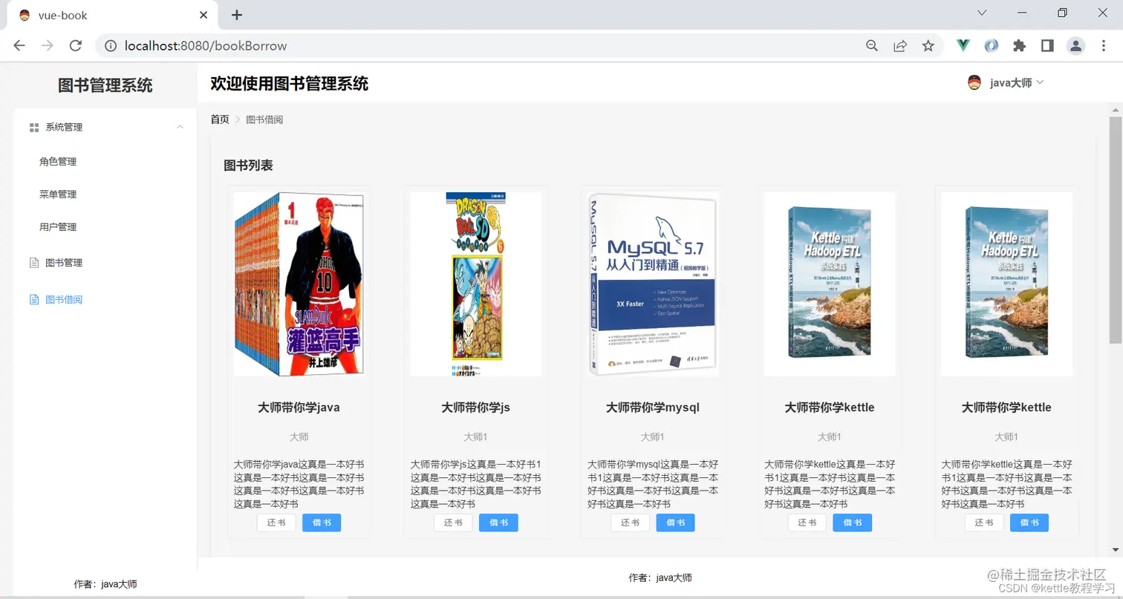This screenshot has height=599, width=1123.
Task: Click the site information icon beside localhost URL
Action: click(111, 45)
